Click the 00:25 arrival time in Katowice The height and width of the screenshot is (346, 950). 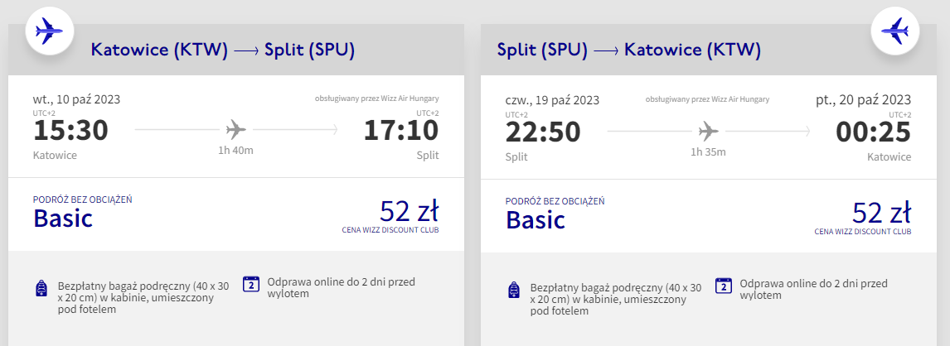(x=873, y=132)
